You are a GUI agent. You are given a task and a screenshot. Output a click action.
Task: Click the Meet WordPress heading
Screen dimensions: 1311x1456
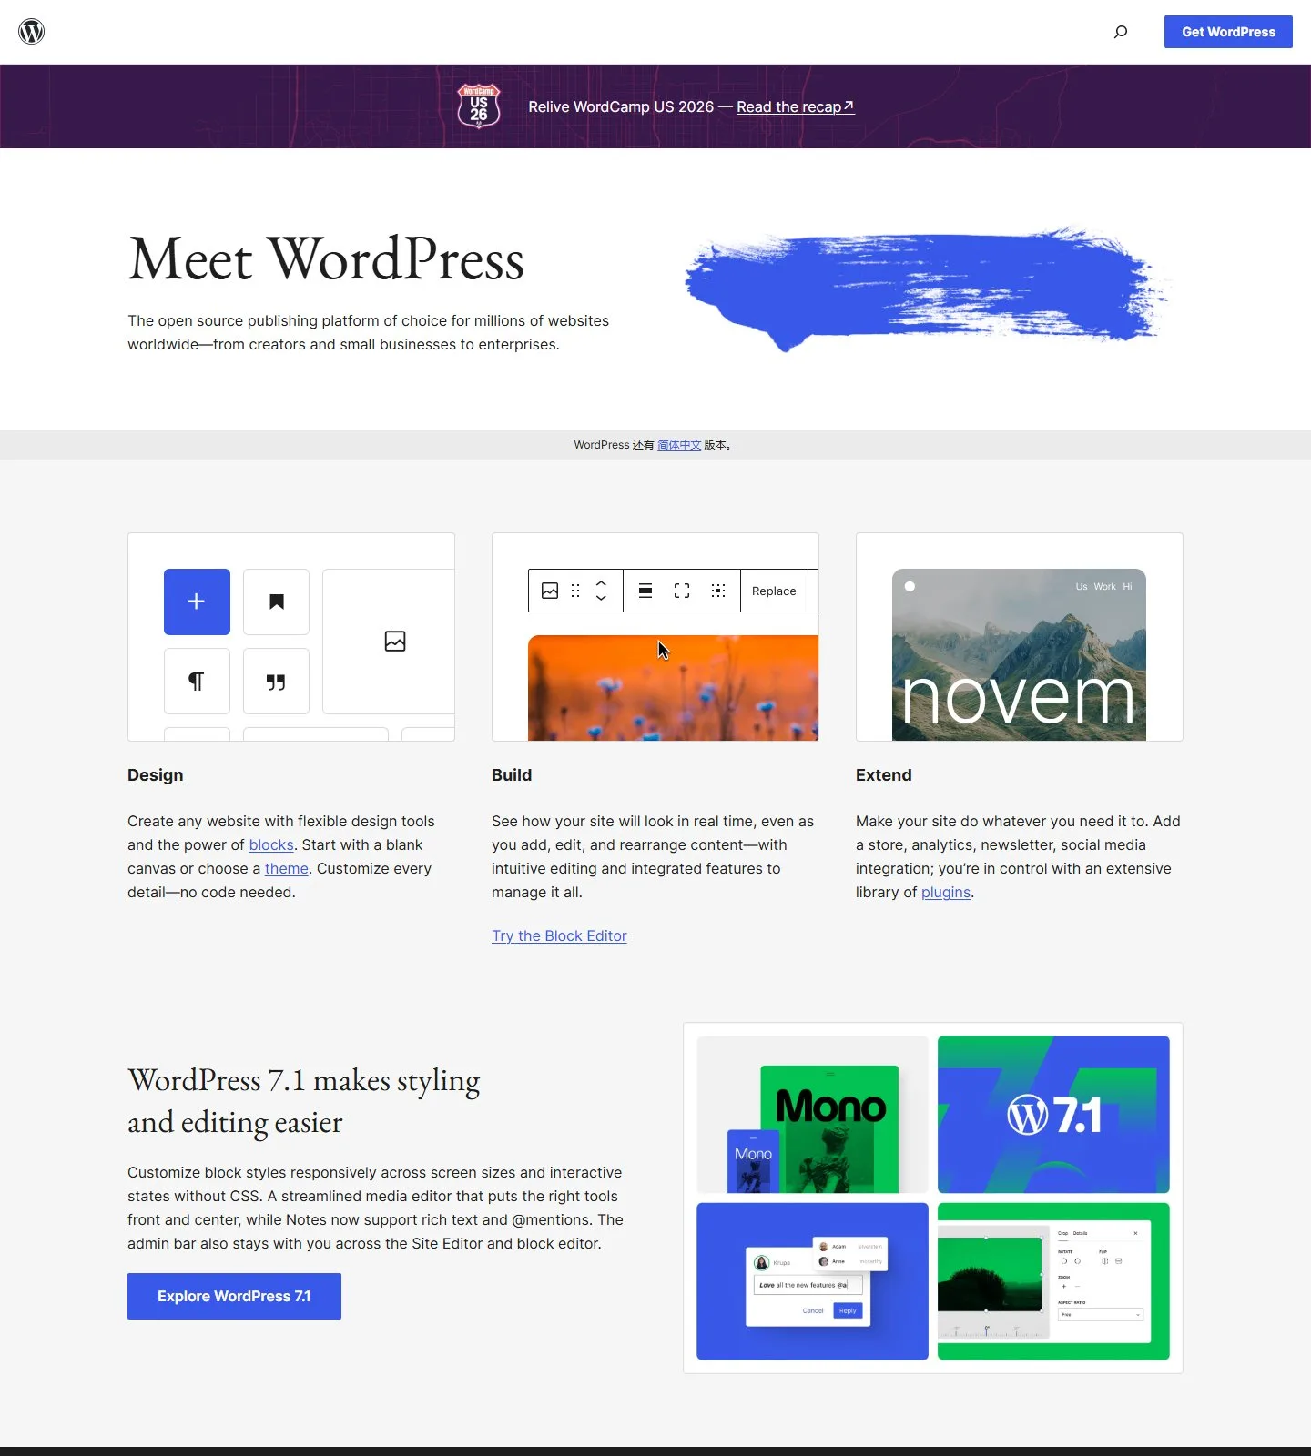326,259
